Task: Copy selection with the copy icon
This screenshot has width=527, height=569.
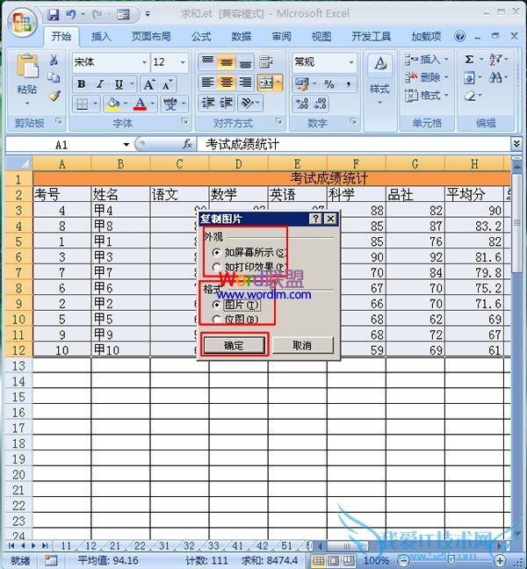Action: click(54, 77)
